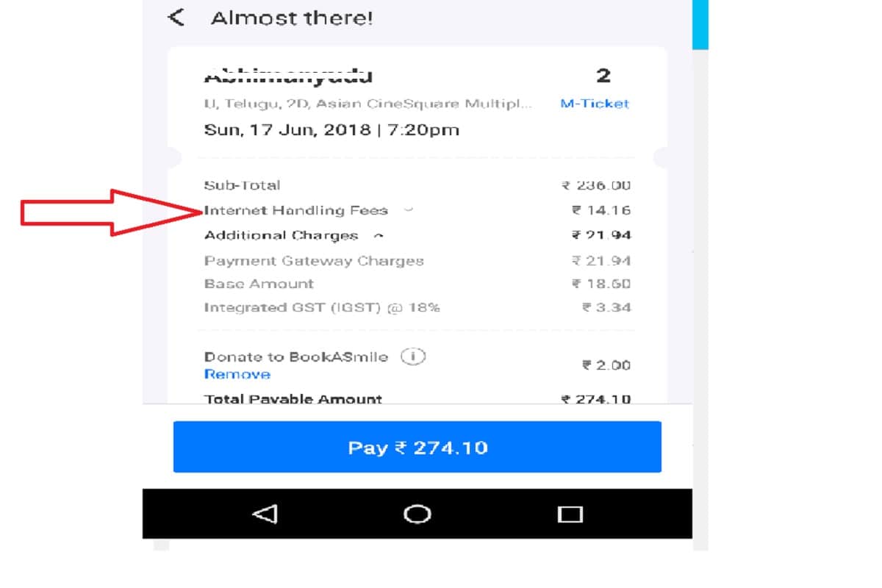Expand the Internet Handling Fees breakdown
The width and height of the screenshot is (882, 588).
pyautogui.click(x=409, y=210)
